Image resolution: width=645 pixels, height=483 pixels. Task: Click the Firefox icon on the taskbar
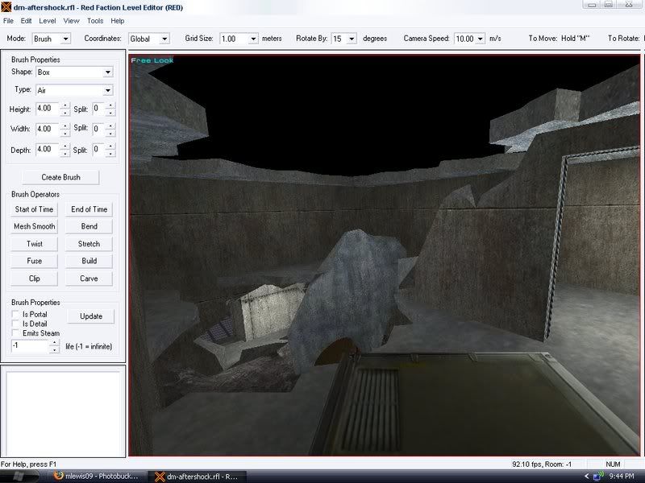58,476
